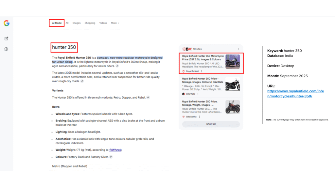Open three-dot options next to BikeWale source
The width and height of the screenshot is (335, 188).
[x=198, y=94]
